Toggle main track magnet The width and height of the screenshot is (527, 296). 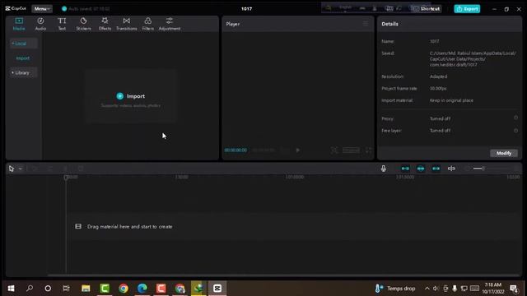coord(405,169)
